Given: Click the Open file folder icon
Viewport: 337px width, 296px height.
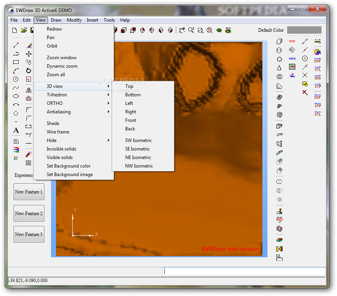Looking at the screenshot, I should [24, 30].
